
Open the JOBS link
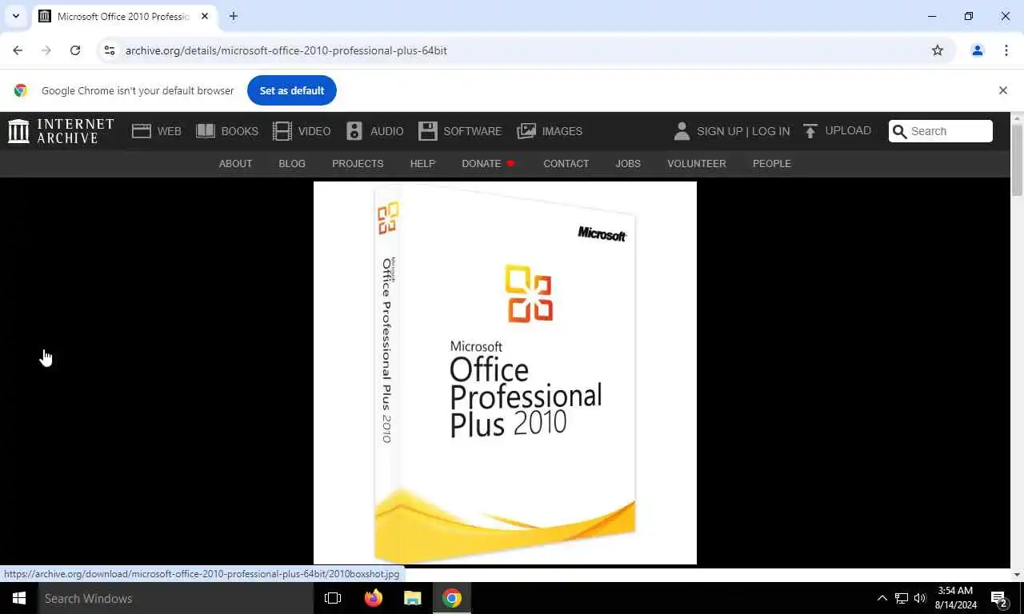click(x=628, y=163)
